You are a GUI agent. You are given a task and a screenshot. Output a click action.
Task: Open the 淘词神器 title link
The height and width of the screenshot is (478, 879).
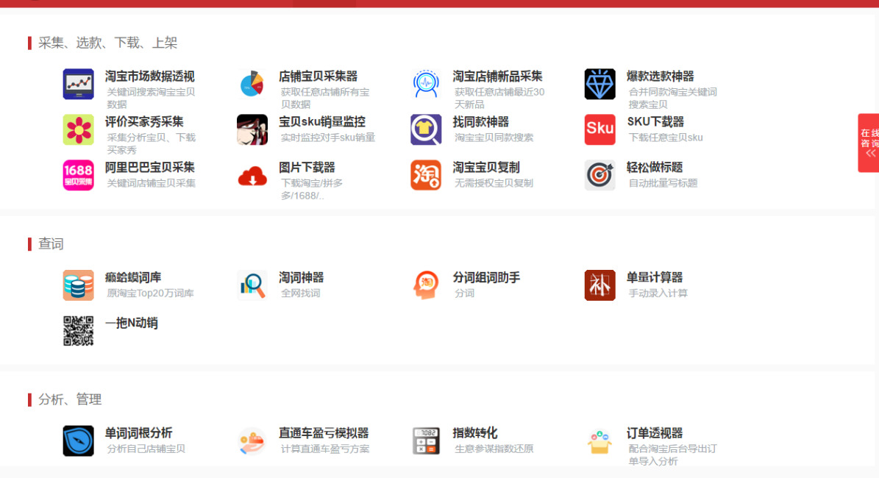click(x=301, y=277)
